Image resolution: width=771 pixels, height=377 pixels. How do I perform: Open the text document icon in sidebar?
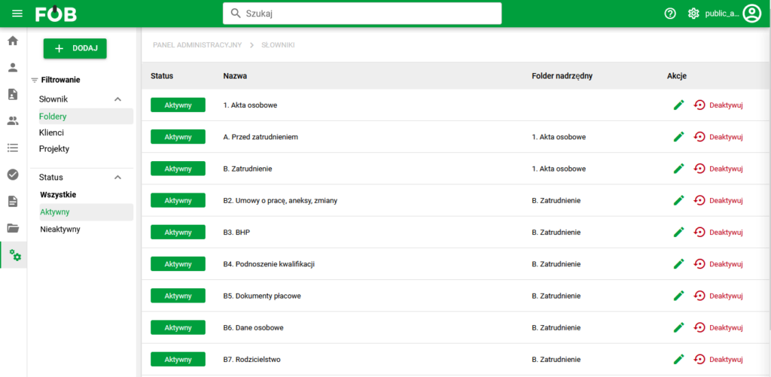(x=14, y=201)
